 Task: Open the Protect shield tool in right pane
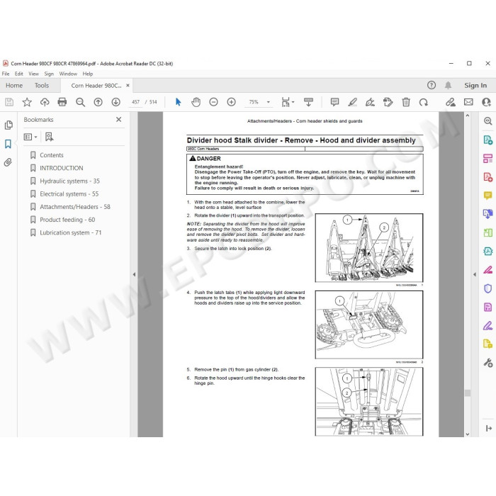[487, 288]
